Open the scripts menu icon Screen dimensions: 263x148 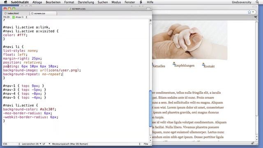click(141, 2)
